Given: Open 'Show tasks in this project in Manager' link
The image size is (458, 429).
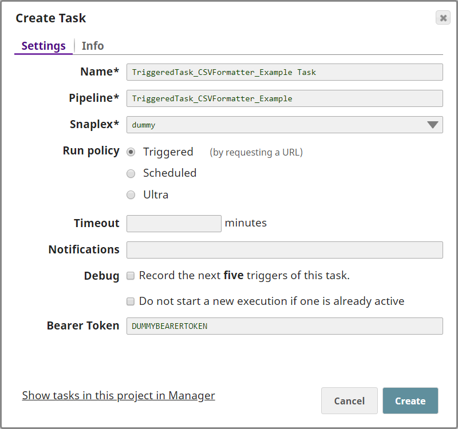Looking at the screenshot, I should click(119, 395).
